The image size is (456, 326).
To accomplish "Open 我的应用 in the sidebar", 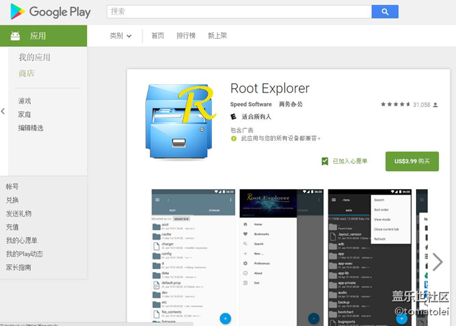I will pyautogui.click(x=34, y=57).
